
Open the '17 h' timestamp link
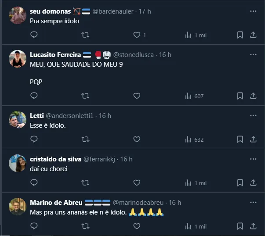(145, 11)
